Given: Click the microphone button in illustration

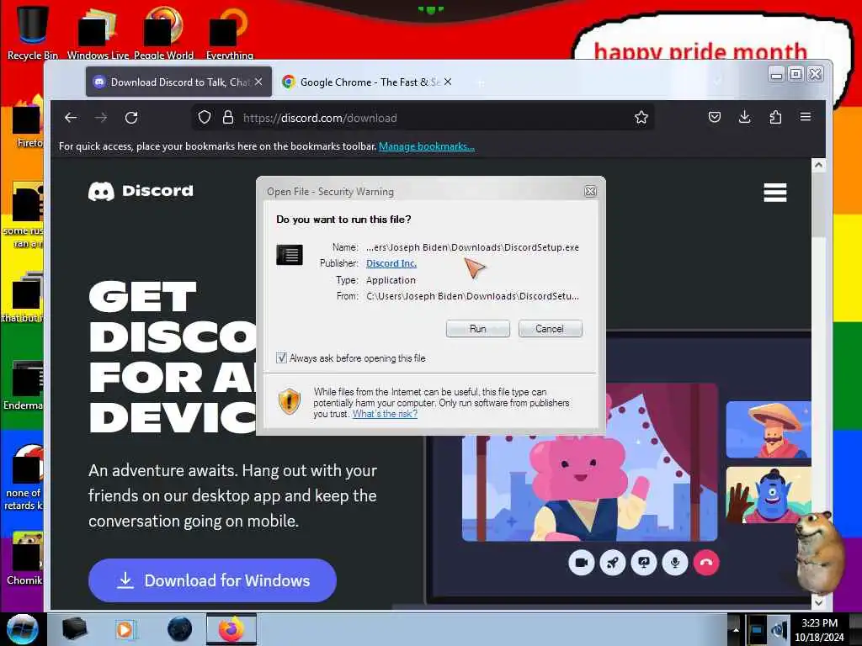Looking at the screenshot, I should [675, 563].
